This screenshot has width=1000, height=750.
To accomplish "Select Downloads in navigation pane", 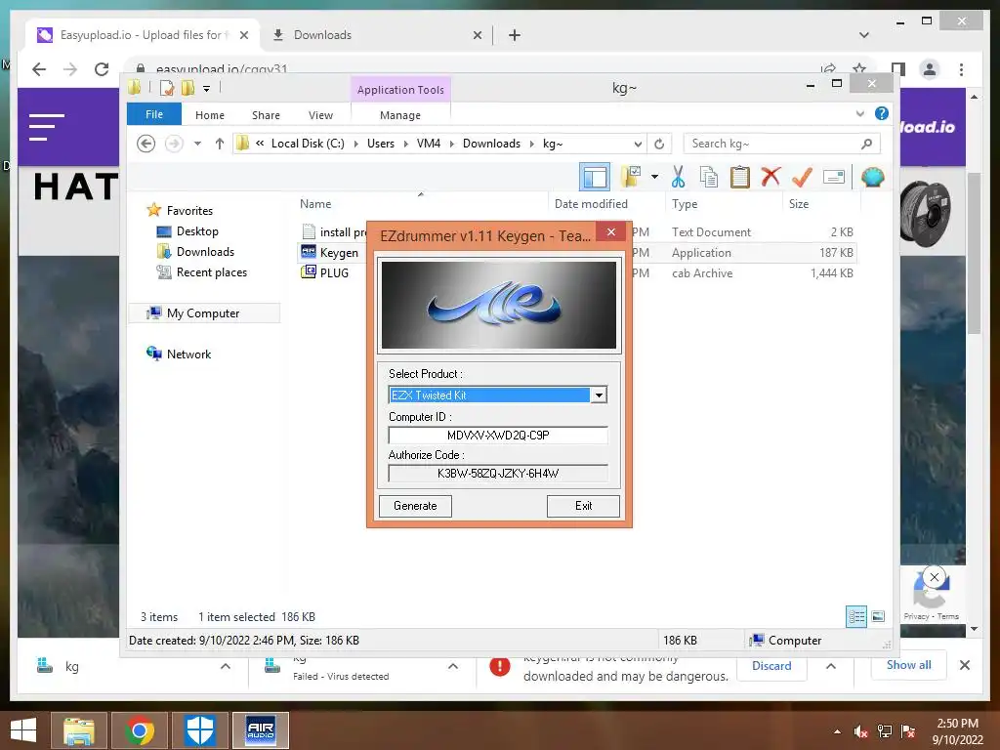I will tap(205, 252).
